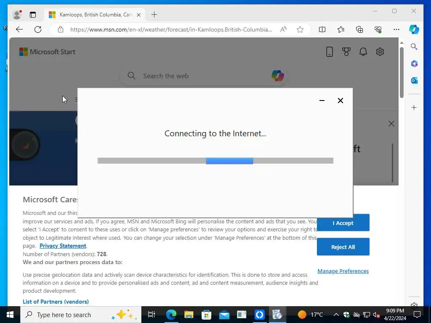The height and width of the screenshot is (323, 431).
Task: Open Edge Settings and more menu
Action: 396,29
